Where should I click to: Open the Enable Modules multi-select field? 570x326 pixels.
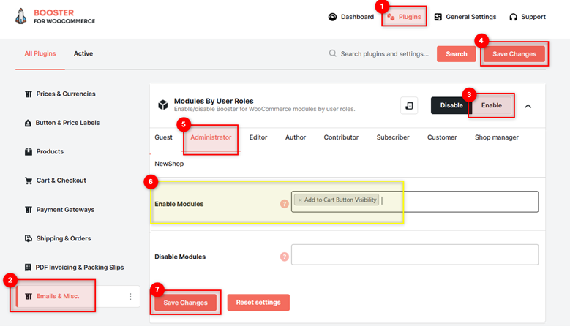tap(415, 202)
